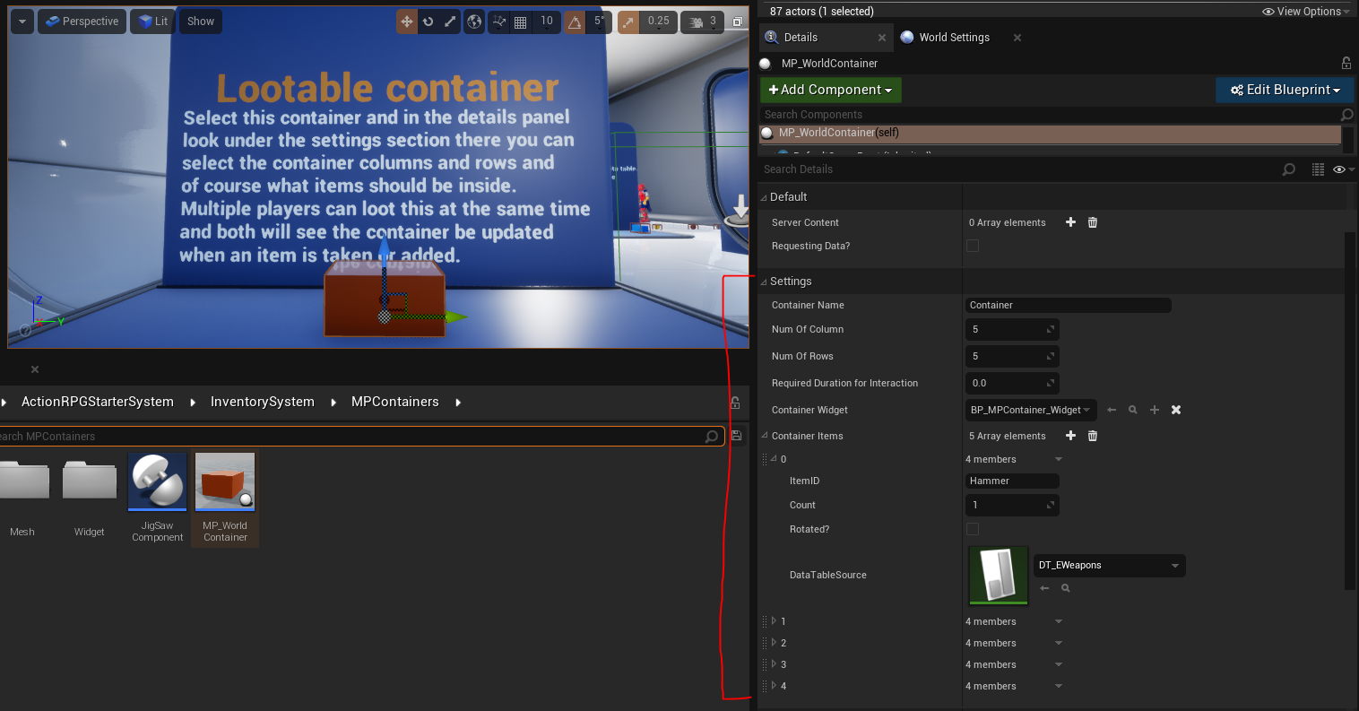
Task: Click the Content Browser path lock icon
Action: 735,403
